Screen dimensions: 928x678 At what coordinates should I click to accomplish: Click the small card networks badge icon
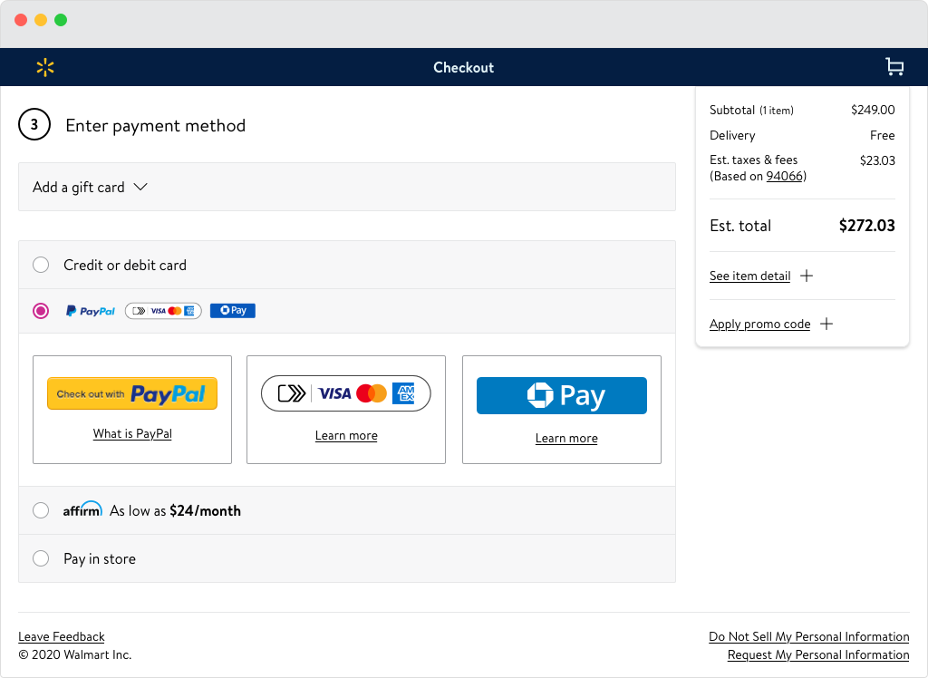pyautogui.click(x=163, y=311)
